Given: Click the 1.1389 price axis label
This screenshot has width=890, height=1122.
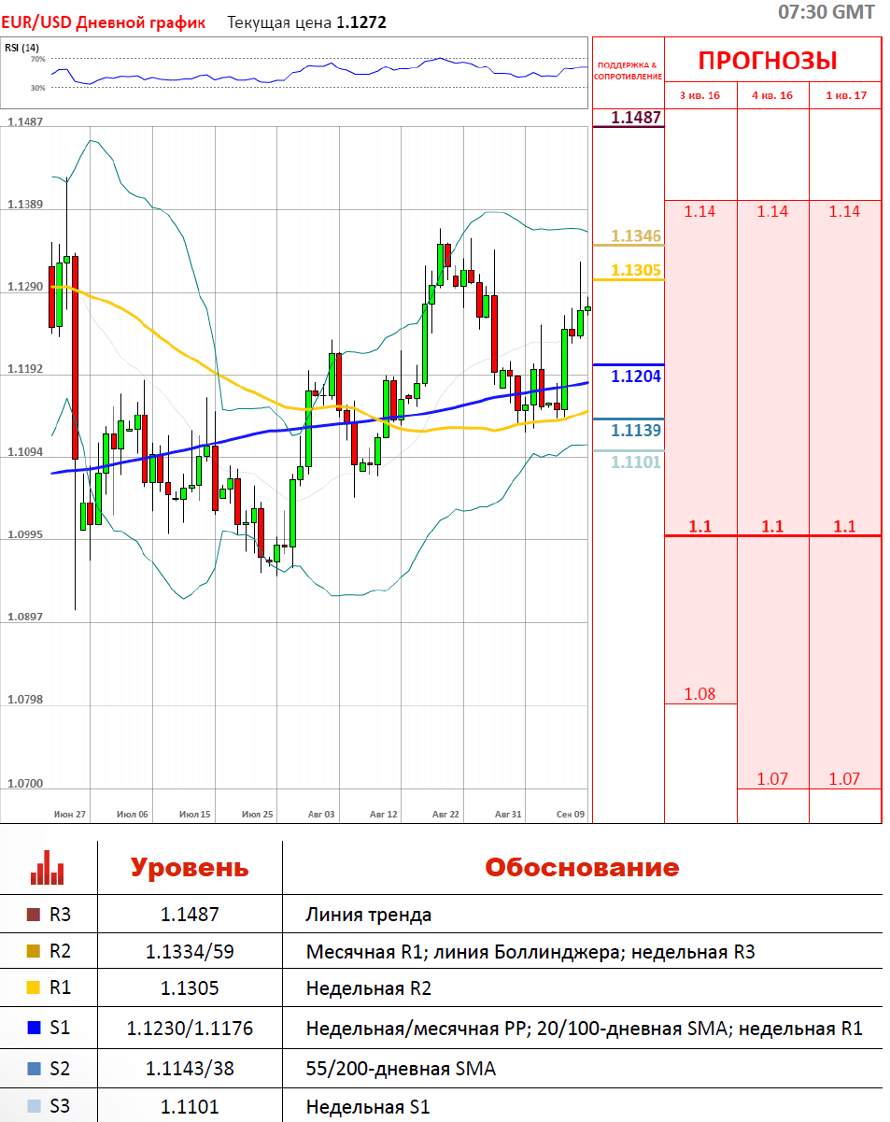Looking at the screenshot, I should (25, 203).
